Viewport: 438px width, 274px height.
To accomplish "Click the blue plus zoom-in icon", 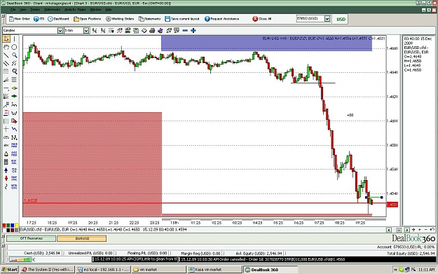I will 193,30.
